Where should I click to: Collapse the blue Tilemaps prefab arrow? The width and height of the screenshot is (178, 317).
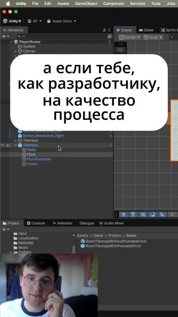pyautogui.click(x=15, y=145)
